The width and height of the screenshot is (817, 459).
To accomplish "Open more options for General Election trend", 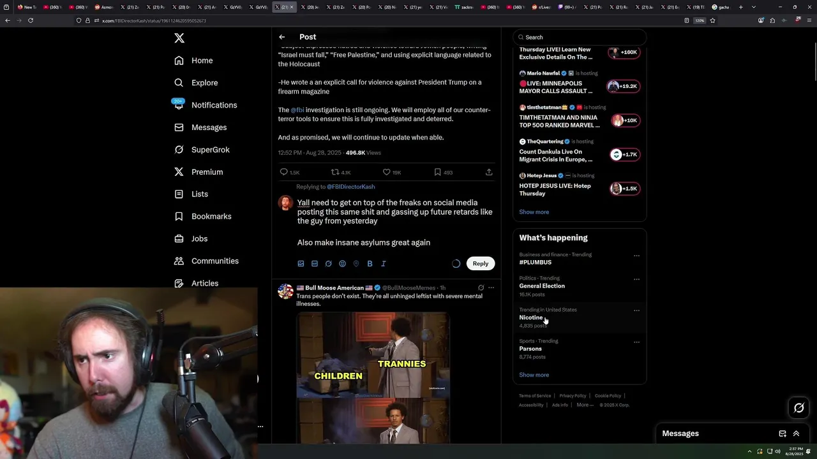I will click(x=636, y=279).
